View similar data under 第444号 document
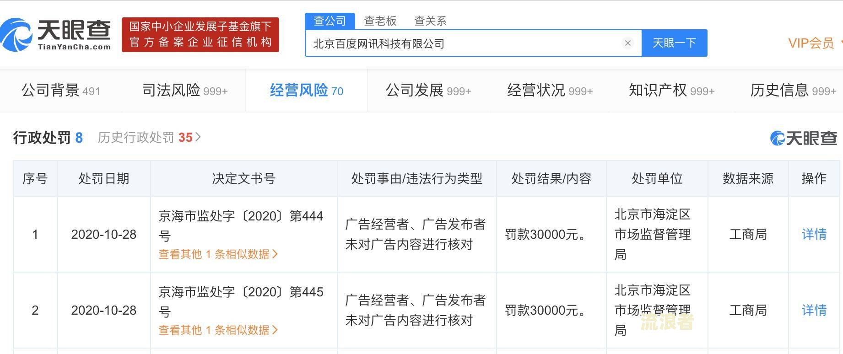The width and height of the screenshot is (843, 354). (x=218, y=254)
